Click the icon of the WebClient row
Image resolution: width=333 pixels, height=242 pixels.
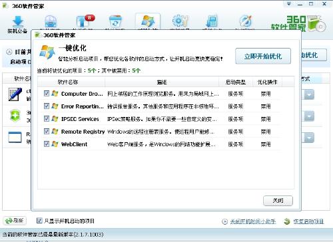[x=55, y=144]
